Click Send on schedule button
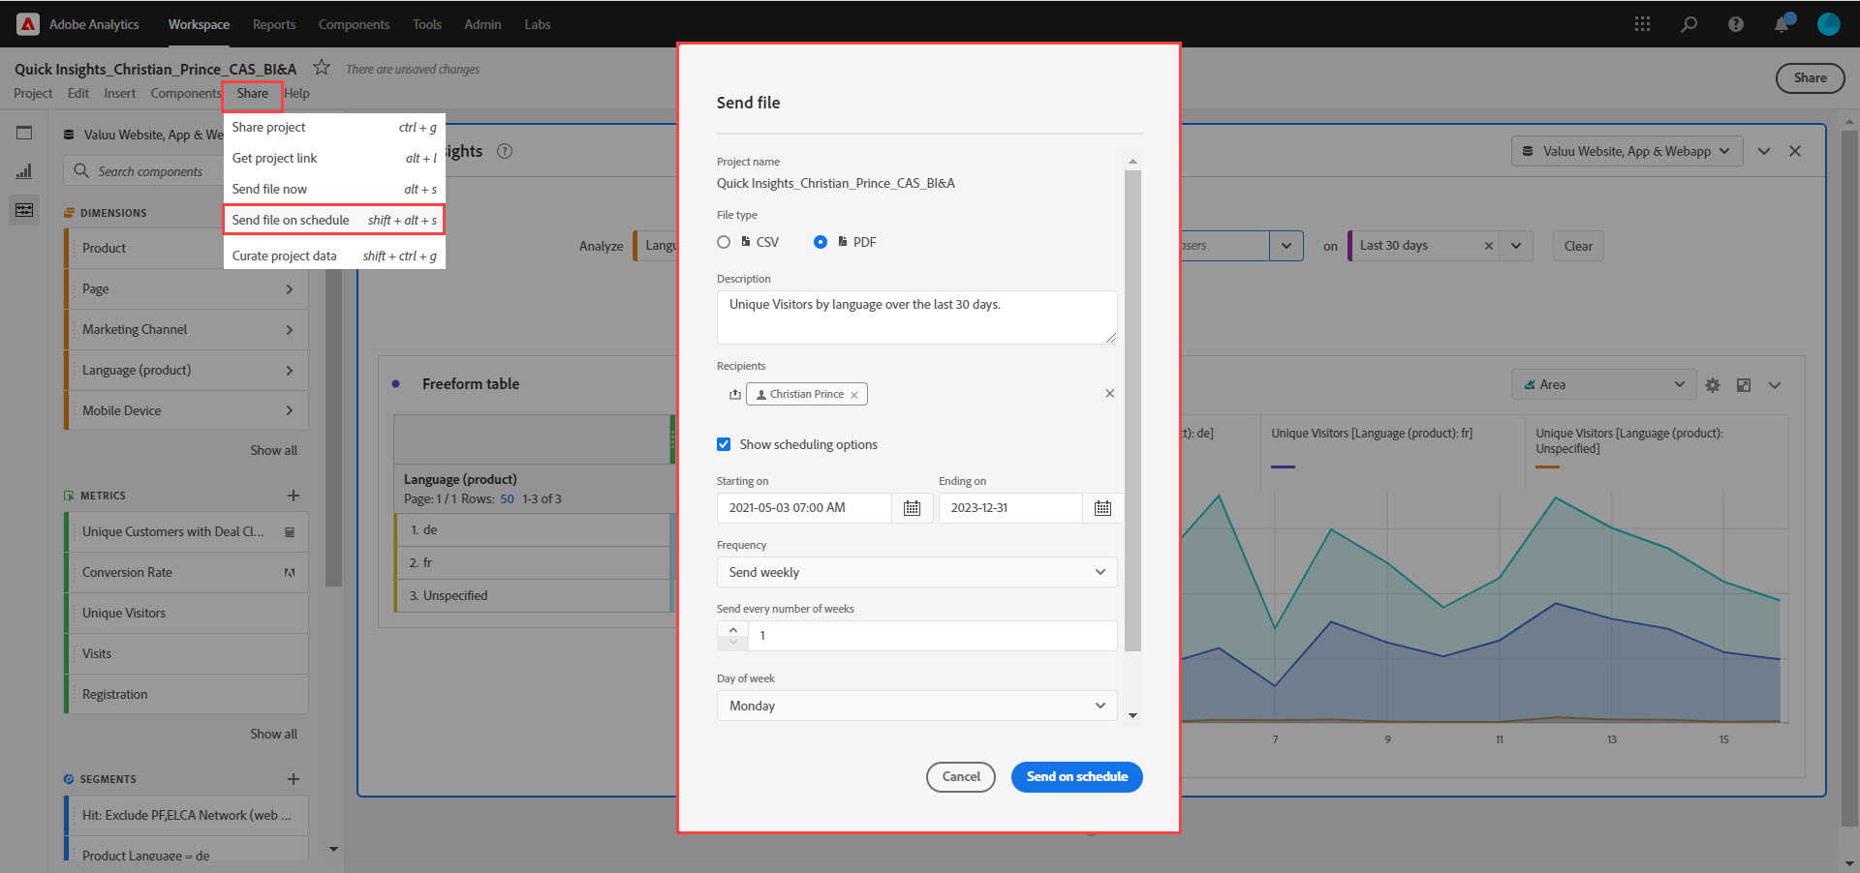 pyautogui.click(x=1076, y=777)
